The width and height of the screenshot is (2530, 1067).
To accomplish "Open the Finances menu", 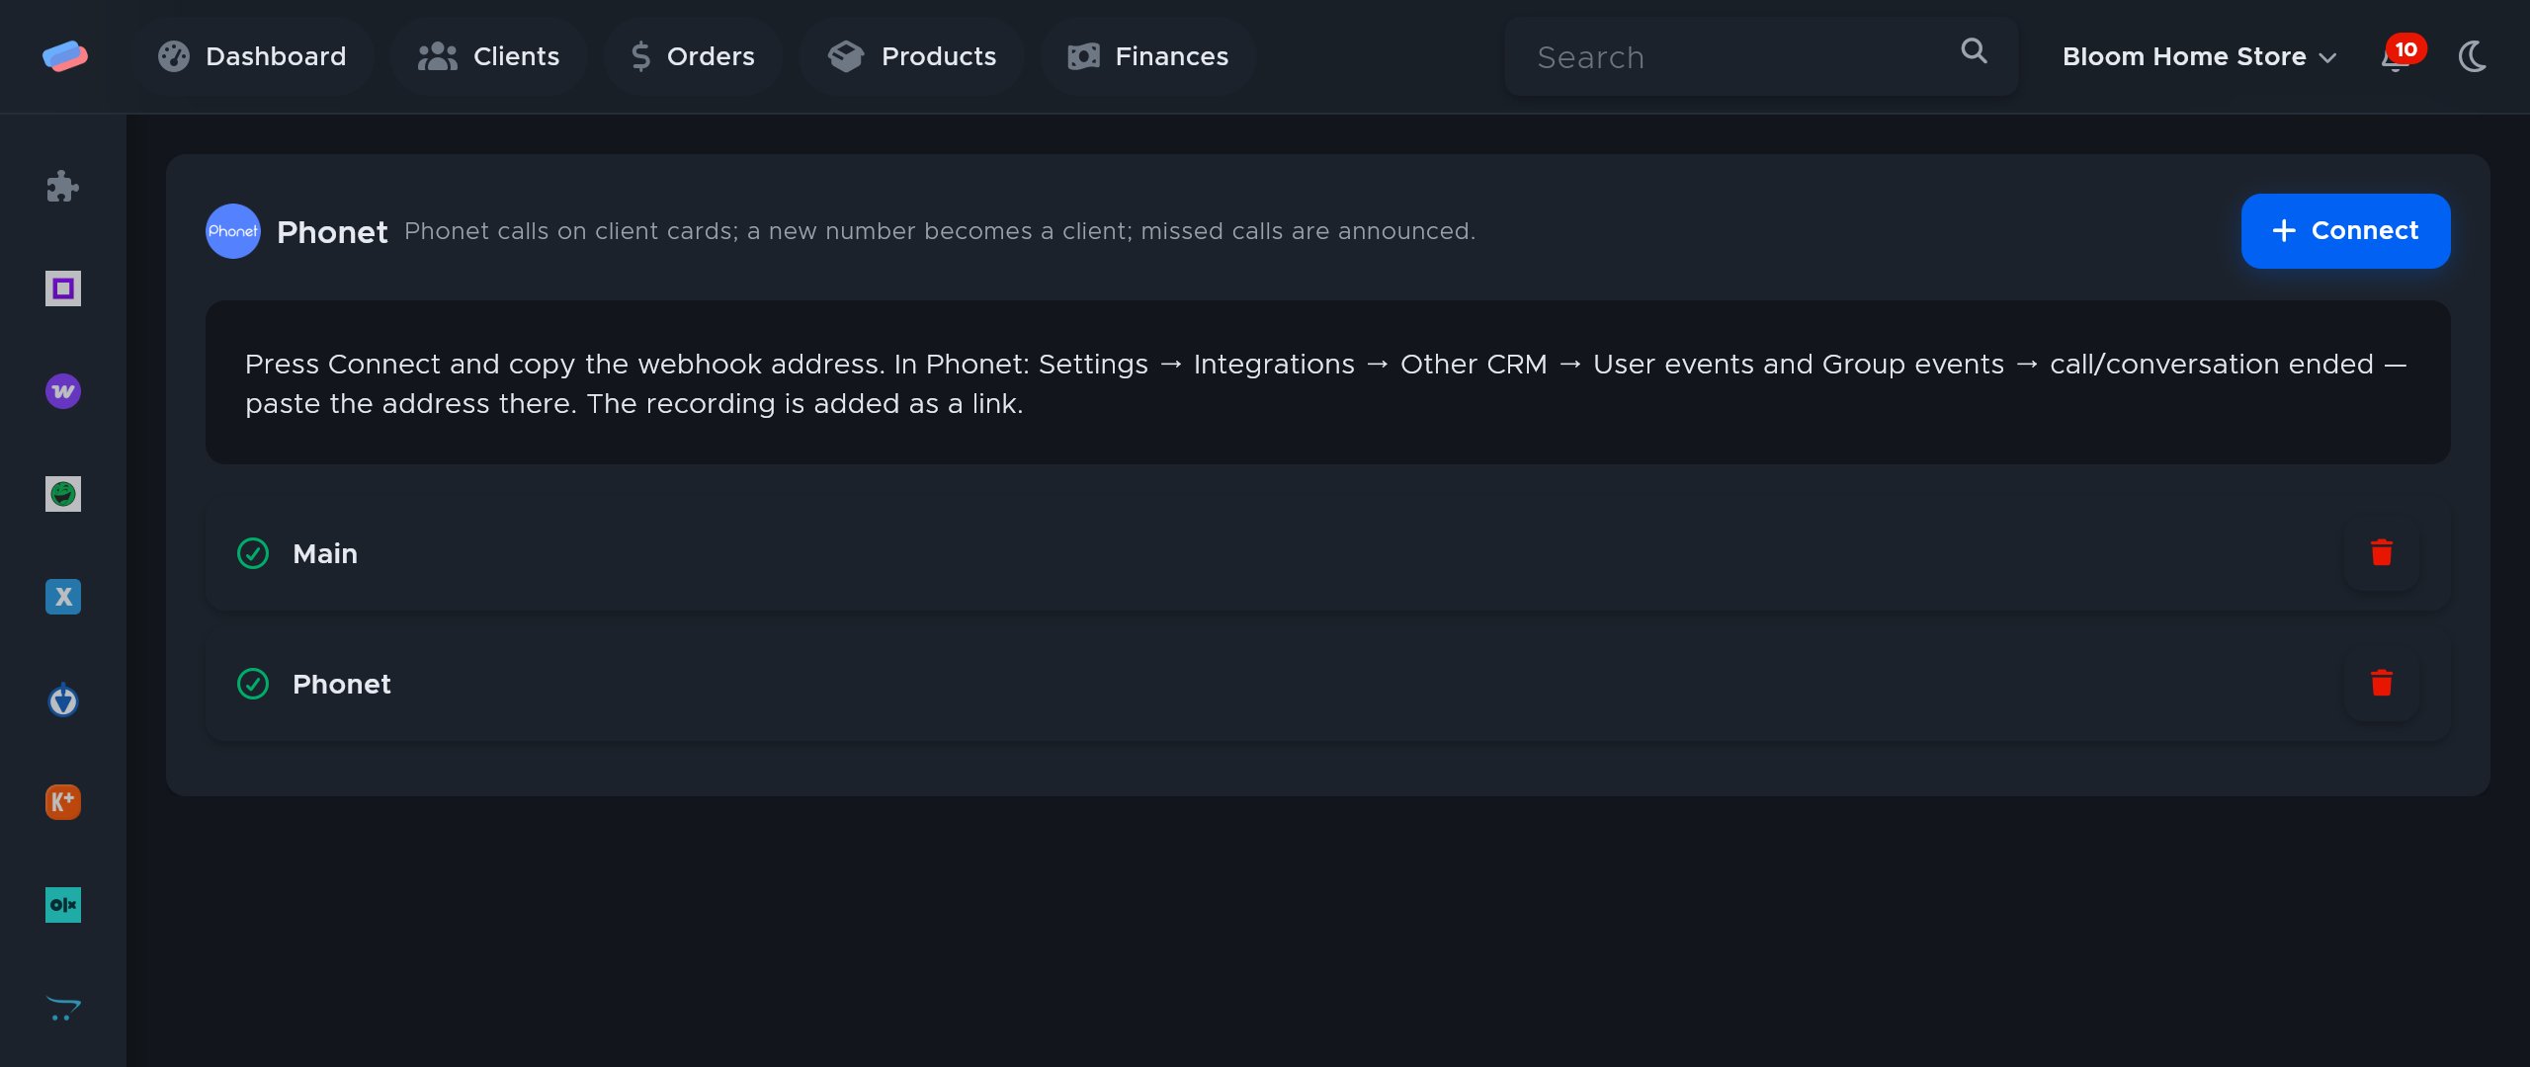I will coord(1147,56).
